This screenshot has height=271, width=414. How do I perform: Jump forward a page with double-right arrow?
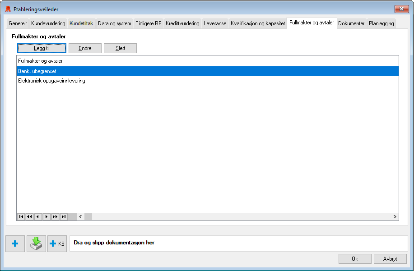[55, 217]
